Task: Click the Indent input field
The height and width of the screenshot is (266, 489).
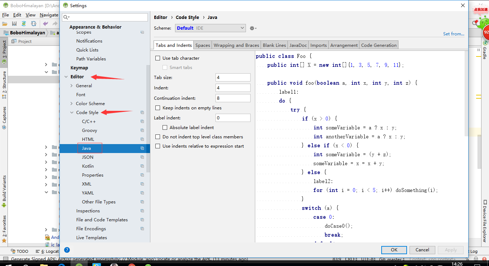Action: (x=233, y=88)
